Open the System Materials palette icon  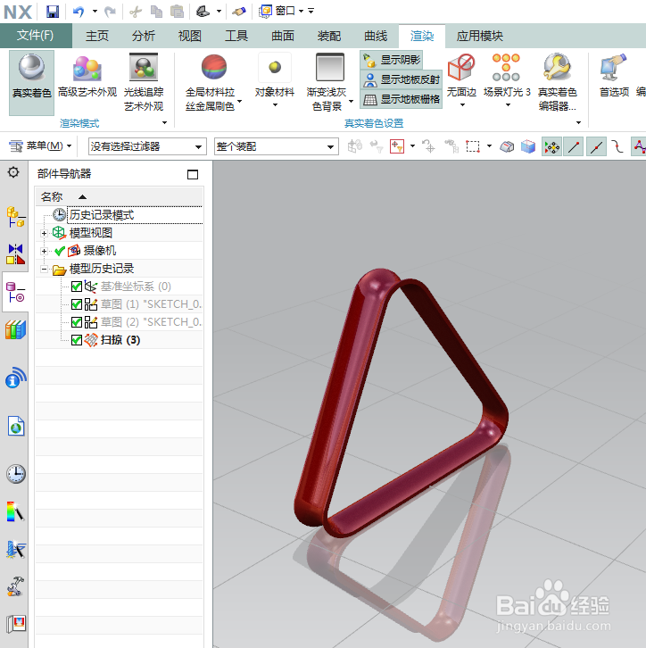16,511
